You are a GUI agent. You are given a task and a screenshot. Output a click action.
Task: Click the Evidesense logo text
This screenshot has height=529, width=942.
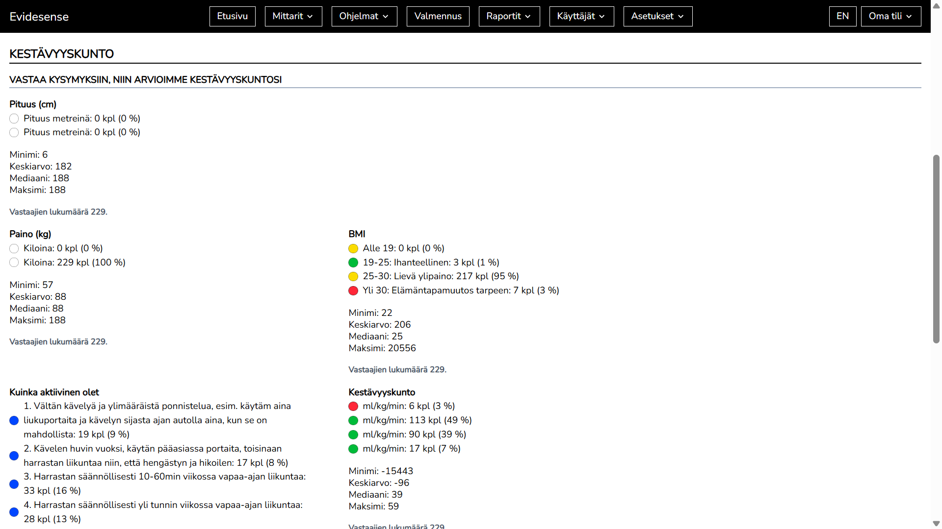pos(39,17)
